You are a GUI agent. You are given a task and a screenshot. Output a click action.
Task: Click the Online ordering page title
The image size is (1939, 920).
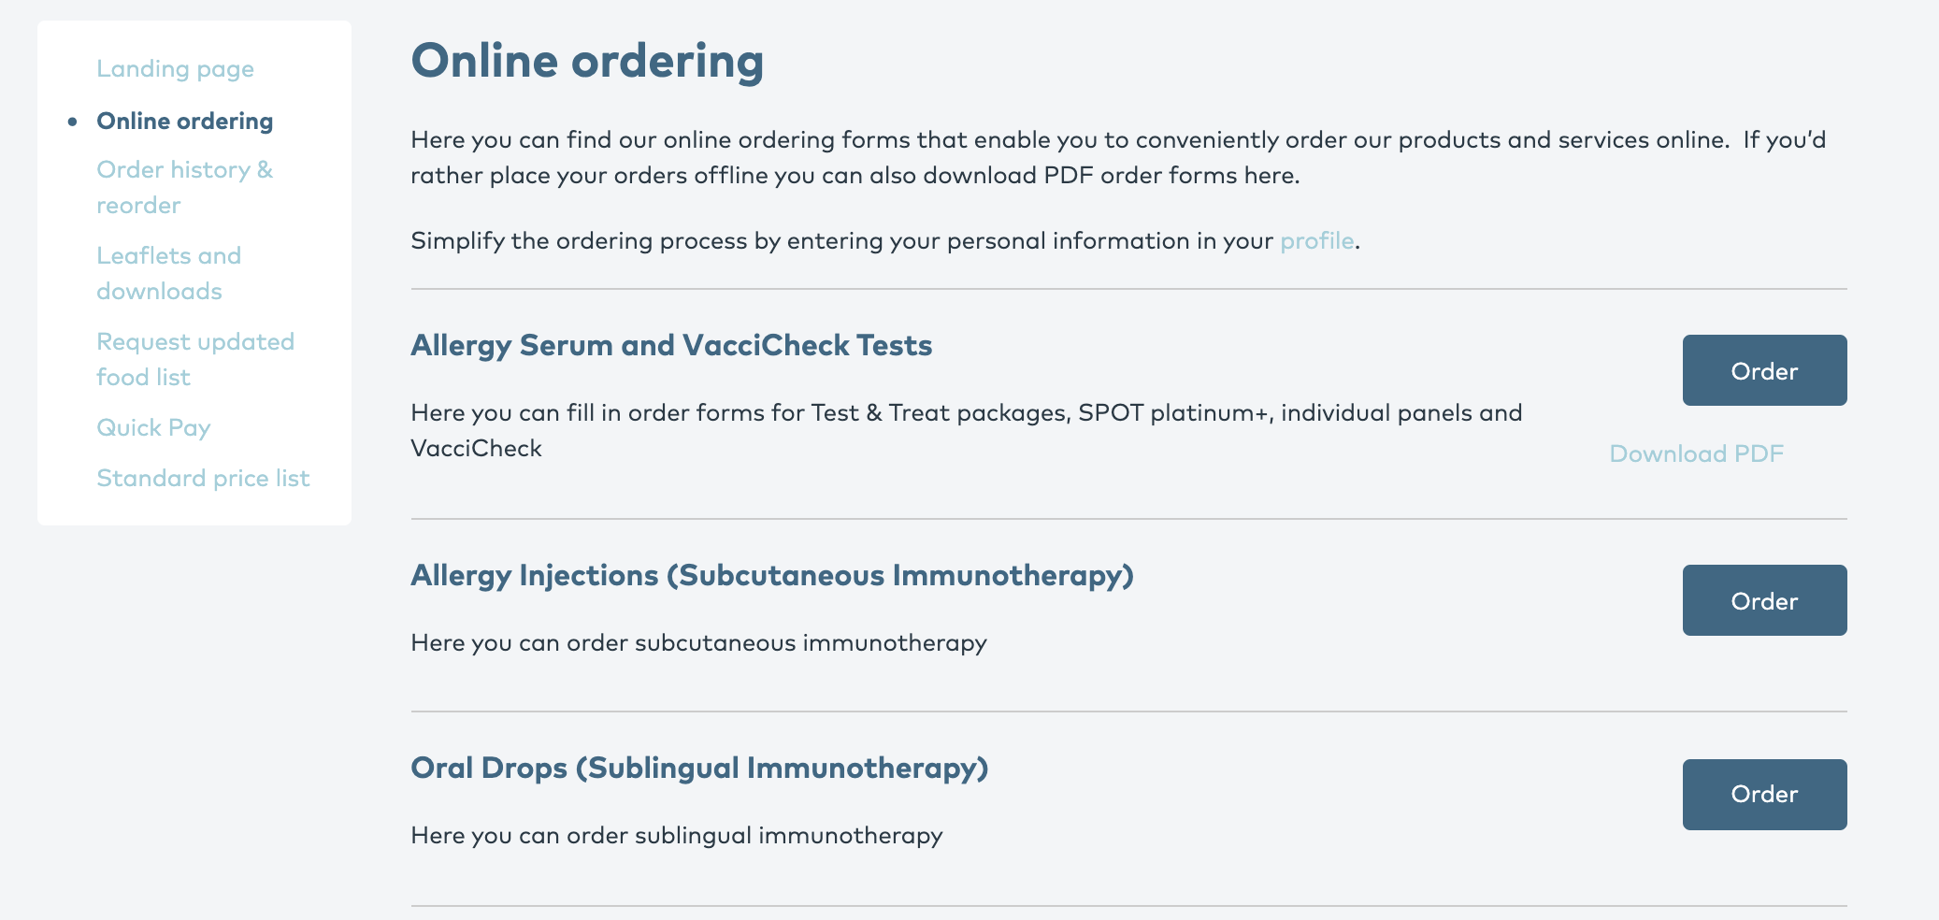pyautogui.click(x=587, y=62)
